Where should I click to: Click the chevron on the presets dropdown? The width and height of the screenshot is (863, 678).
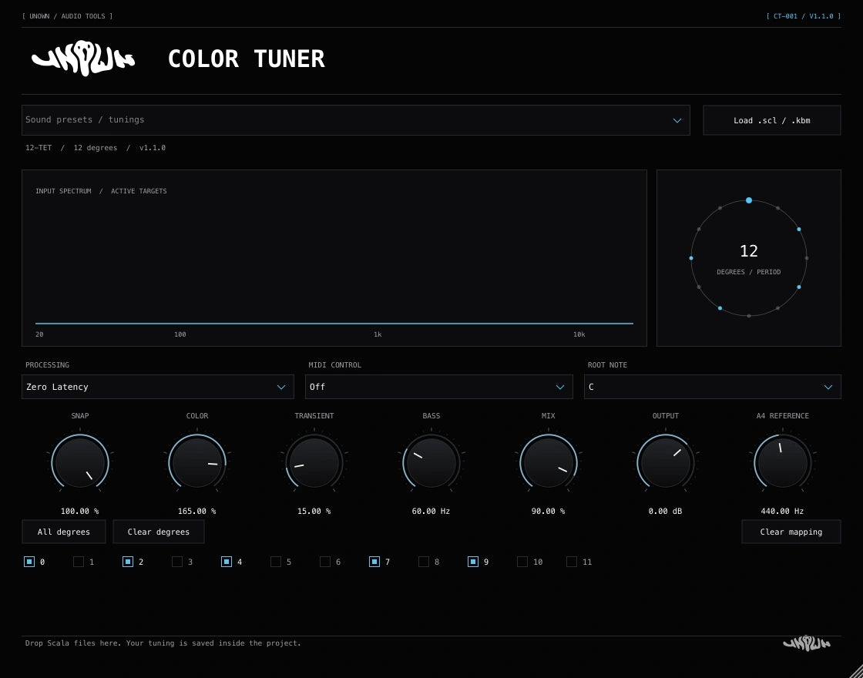pyautogui.click(x=677, y=120)
